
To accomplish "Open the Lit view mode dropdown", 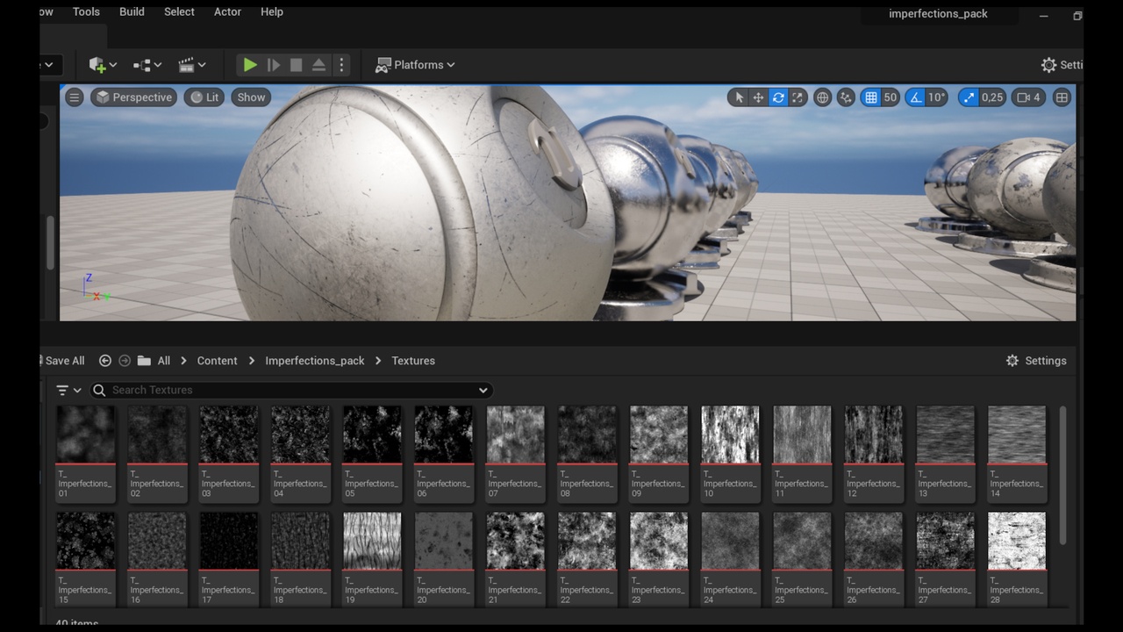I will 204,97.
